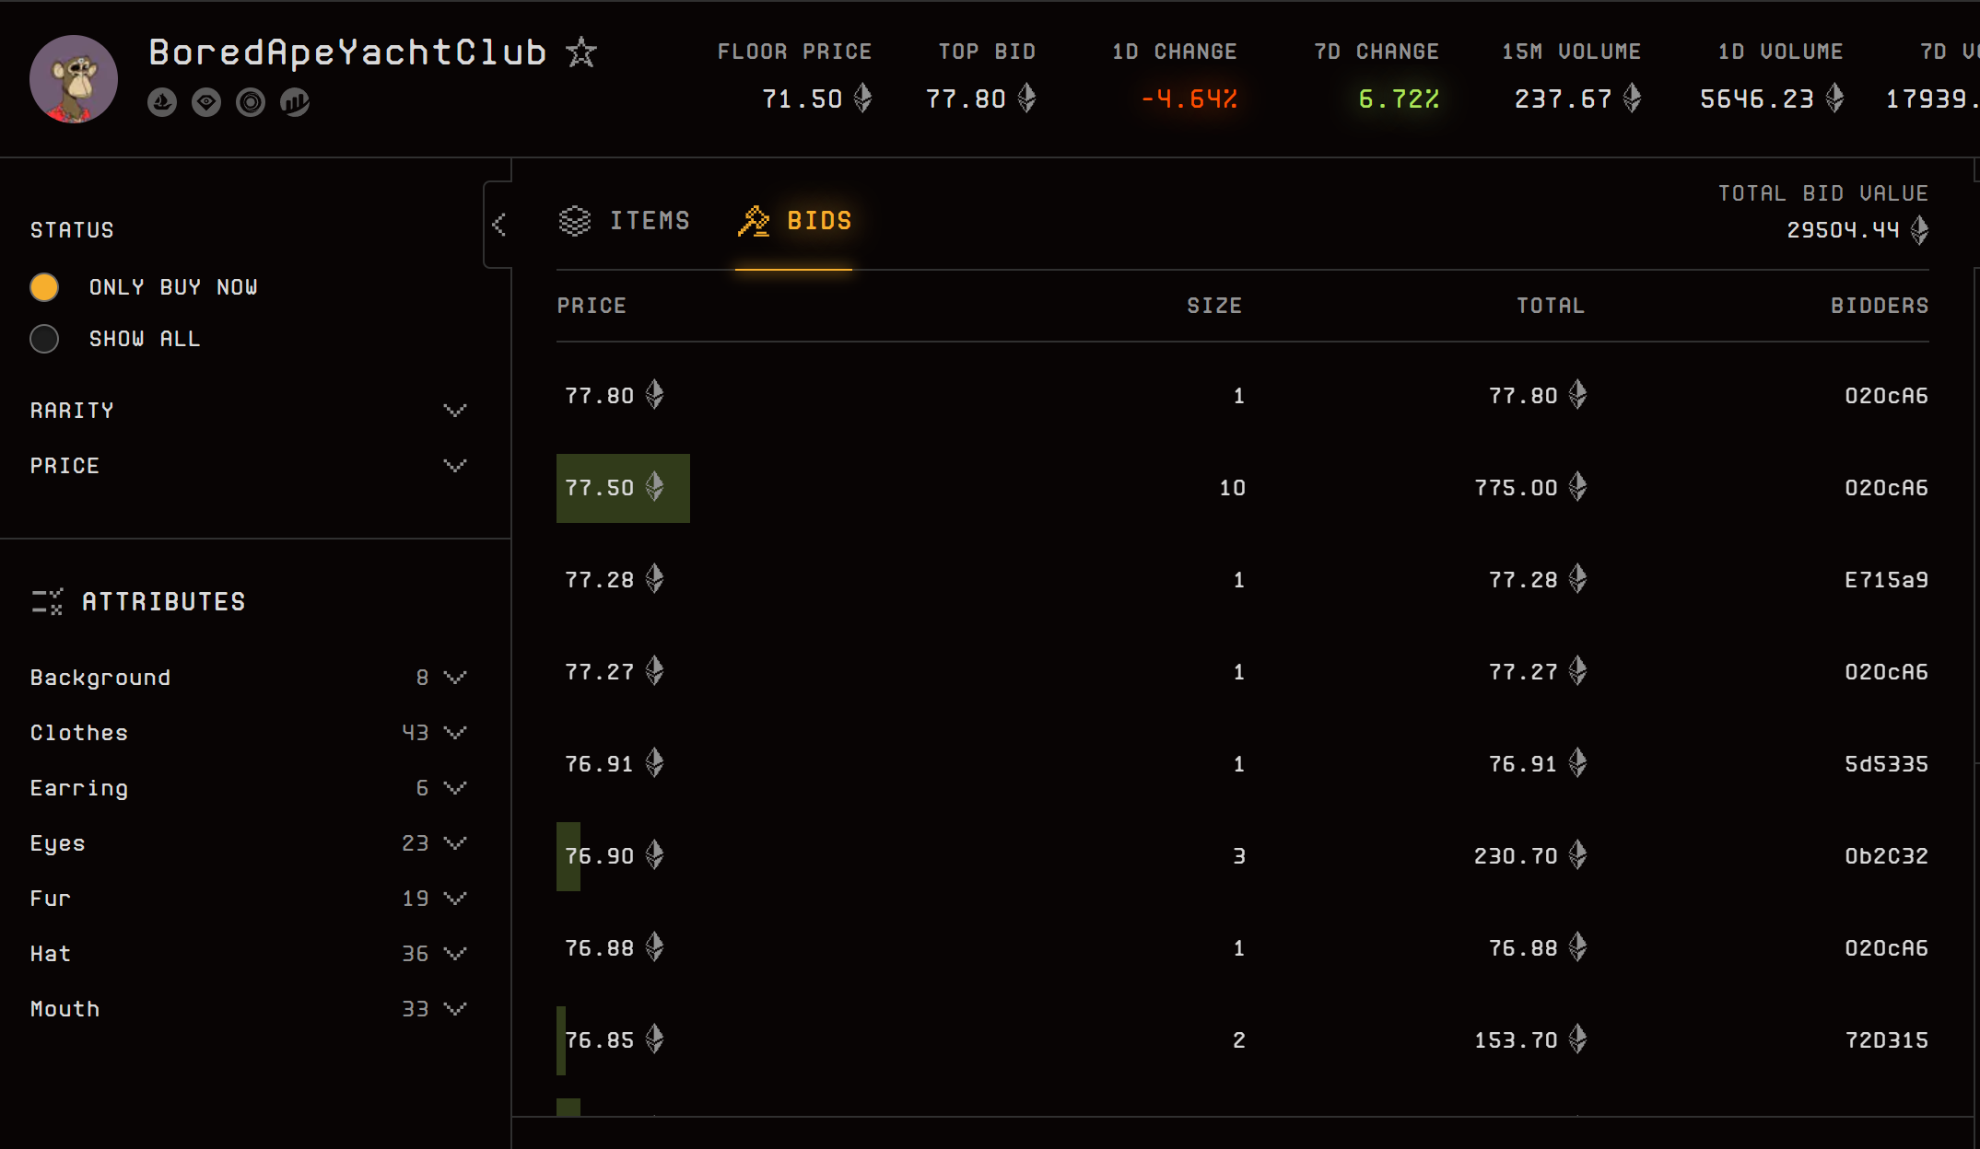Image resolution: width=1980 pixels, height=1149 pixels.
Task: Click the ATTRIBUTES filter expander
Action: coord(137,600)
